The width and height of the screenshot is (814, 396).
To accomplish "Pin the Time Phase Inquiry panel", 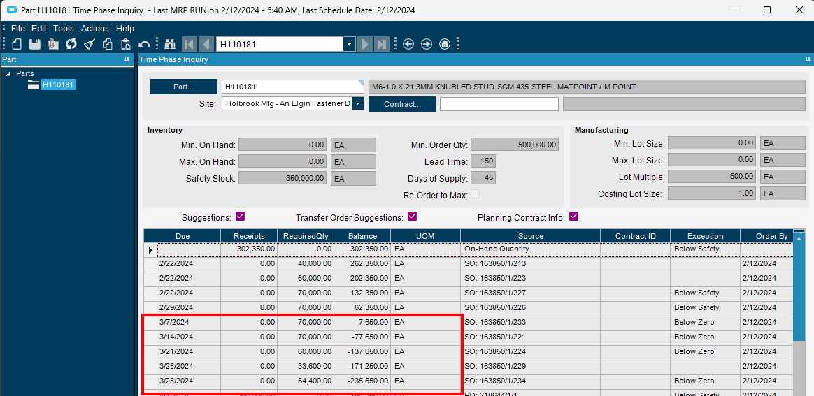I will coord(806,59).
